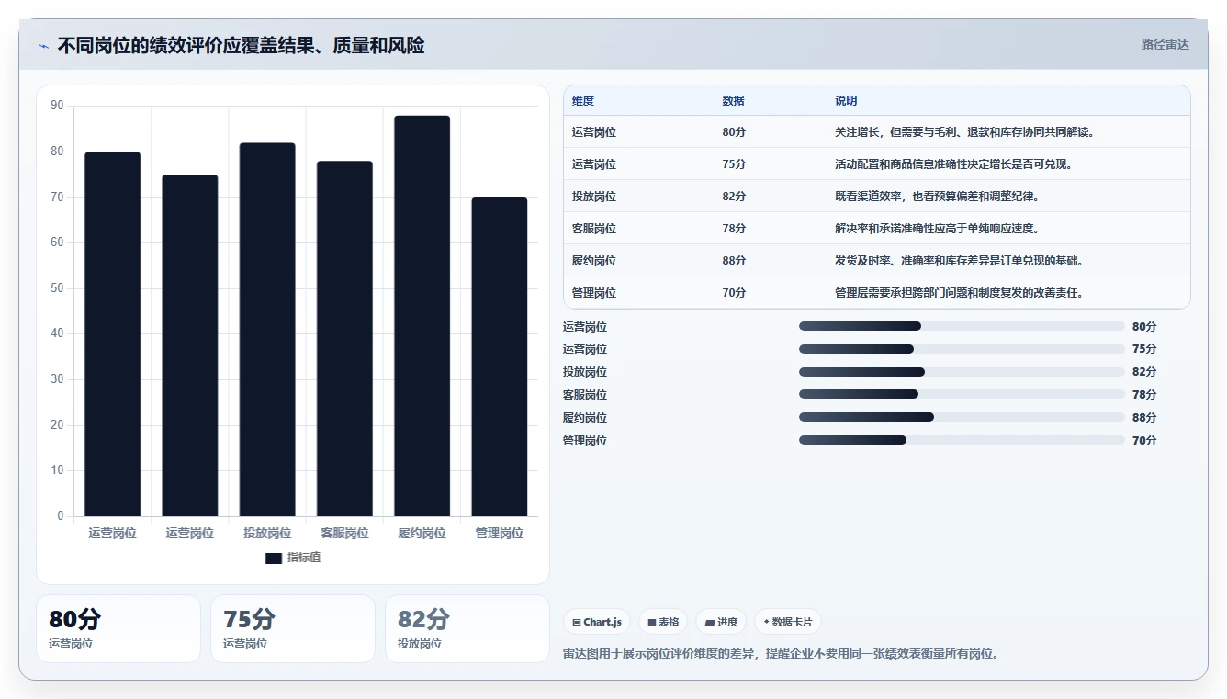
Task: Click the 客服岗位 x-axis label
Action: (344, 533)
